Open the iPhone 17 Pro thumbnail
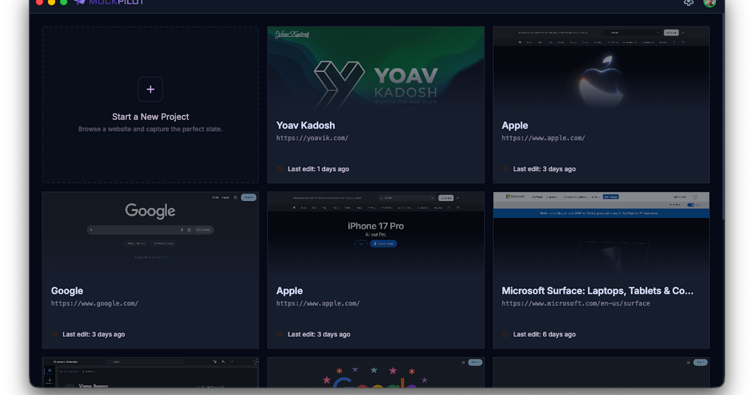This screenshot has width=754, height=395. click(x=376, y=234)
